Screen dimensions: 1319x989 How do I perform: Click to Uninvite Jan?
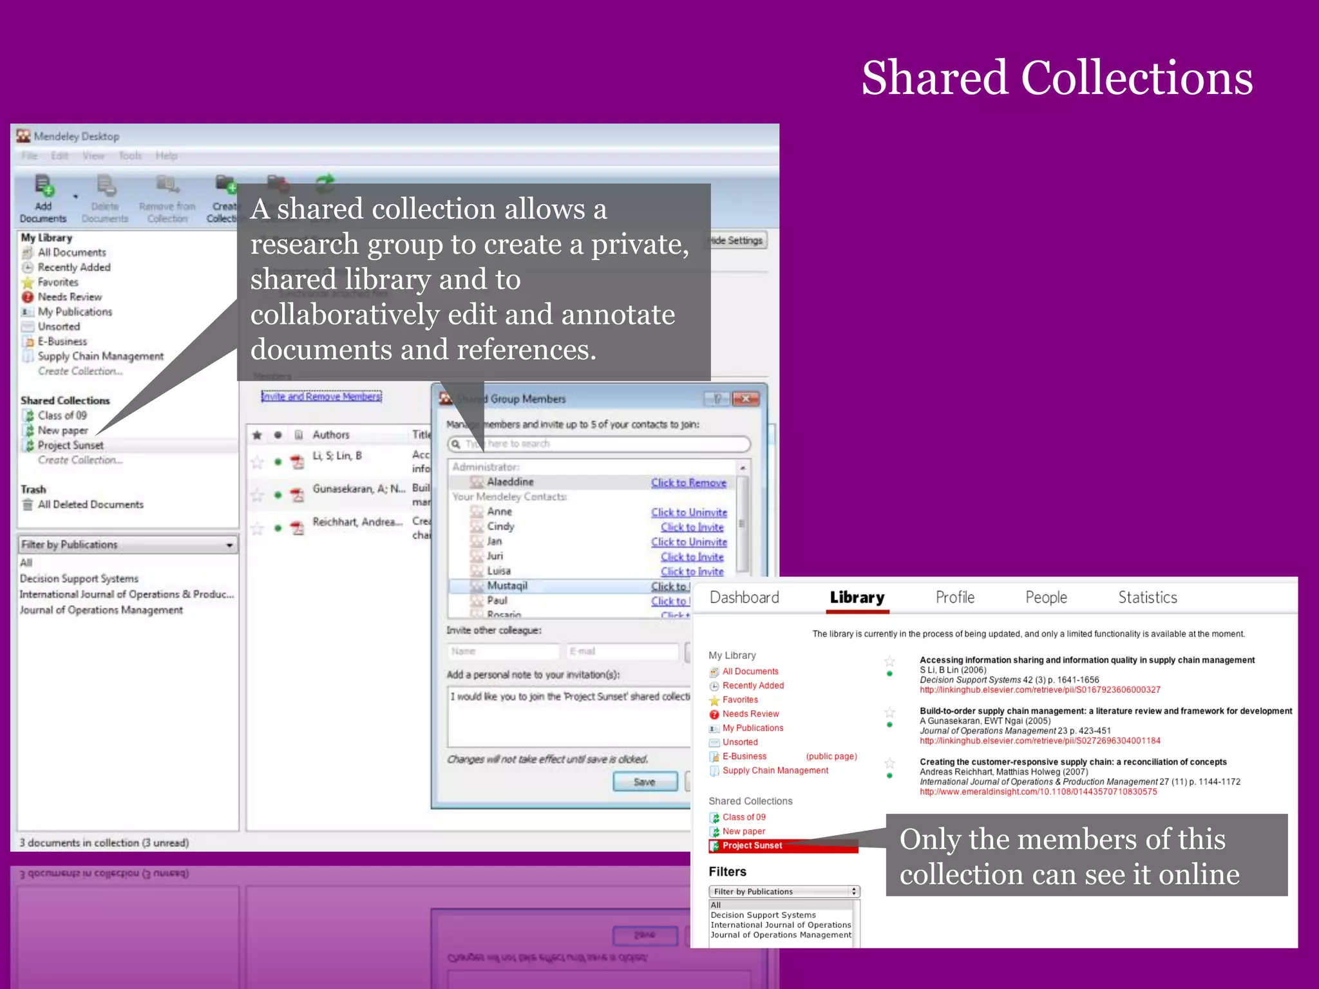point(689,542)
